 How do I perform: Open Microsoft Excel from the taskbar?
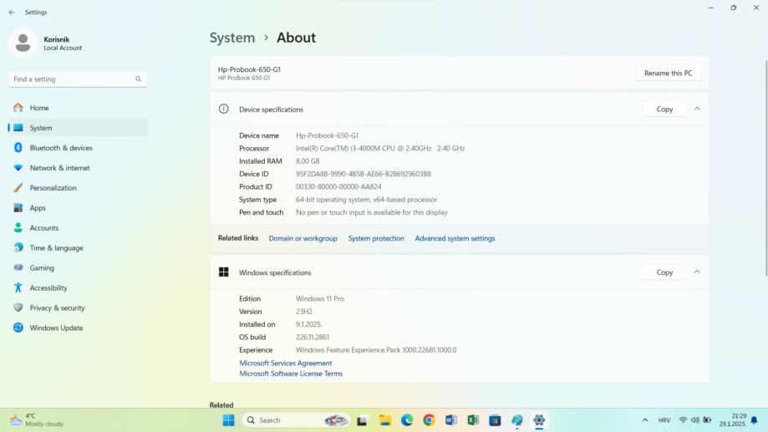(473, 420)
